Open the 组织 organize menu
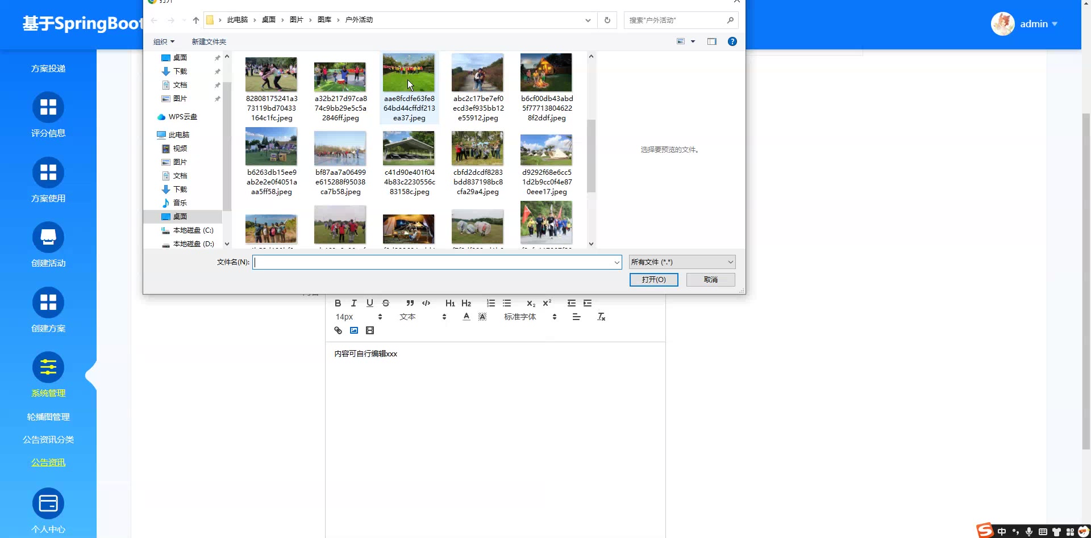Image resolution: width=1091 pixels, height=538 pixels. coord(164,41)
